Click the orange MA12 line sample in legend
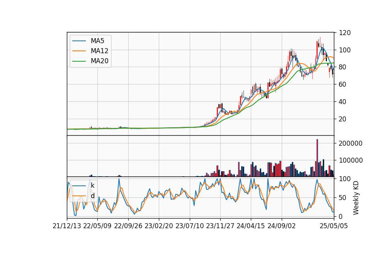This screenshot has height=266, width=371. 79,51
